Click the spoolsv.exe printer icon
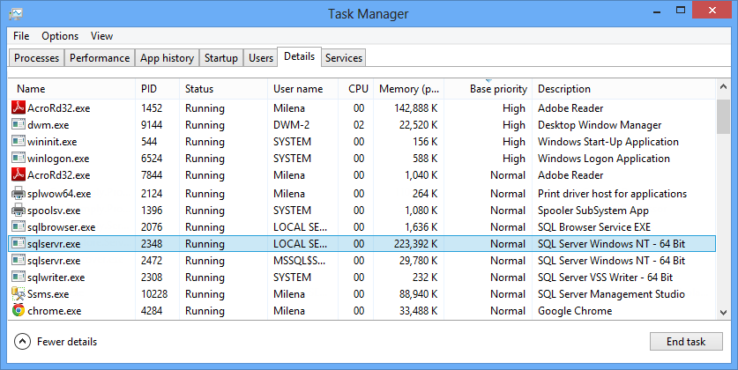The image size is (738, 370). 19,211
